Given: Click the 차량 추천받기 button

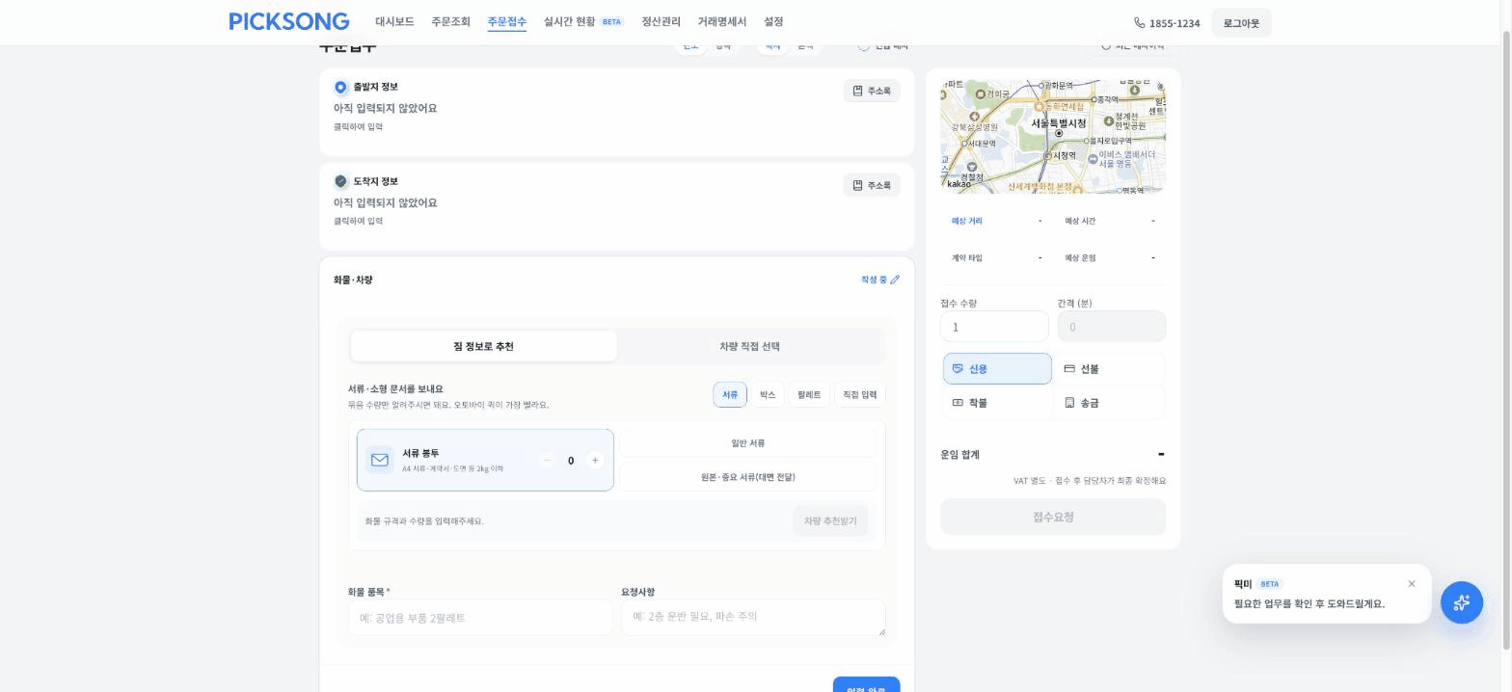Looking at the screenshot, I should click(x=830, y=520).
